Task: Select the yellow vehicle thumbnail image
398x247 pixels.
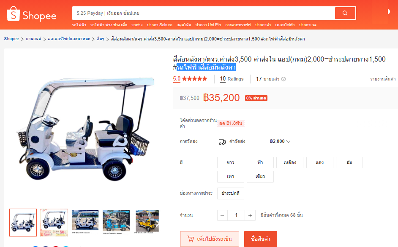Action: (x=147, y=221)
